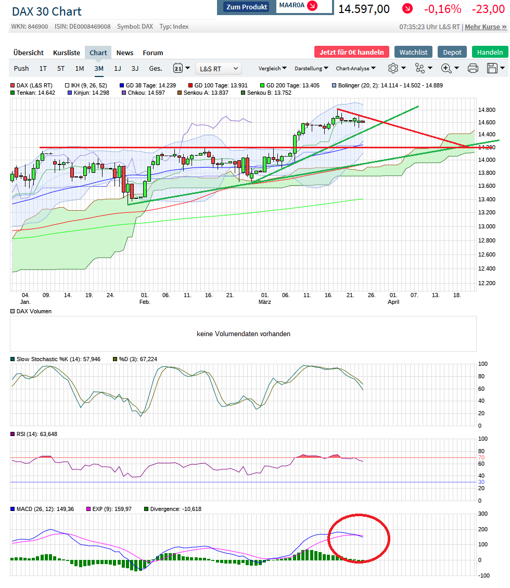Print the chart with printer icon

[473, 68]
